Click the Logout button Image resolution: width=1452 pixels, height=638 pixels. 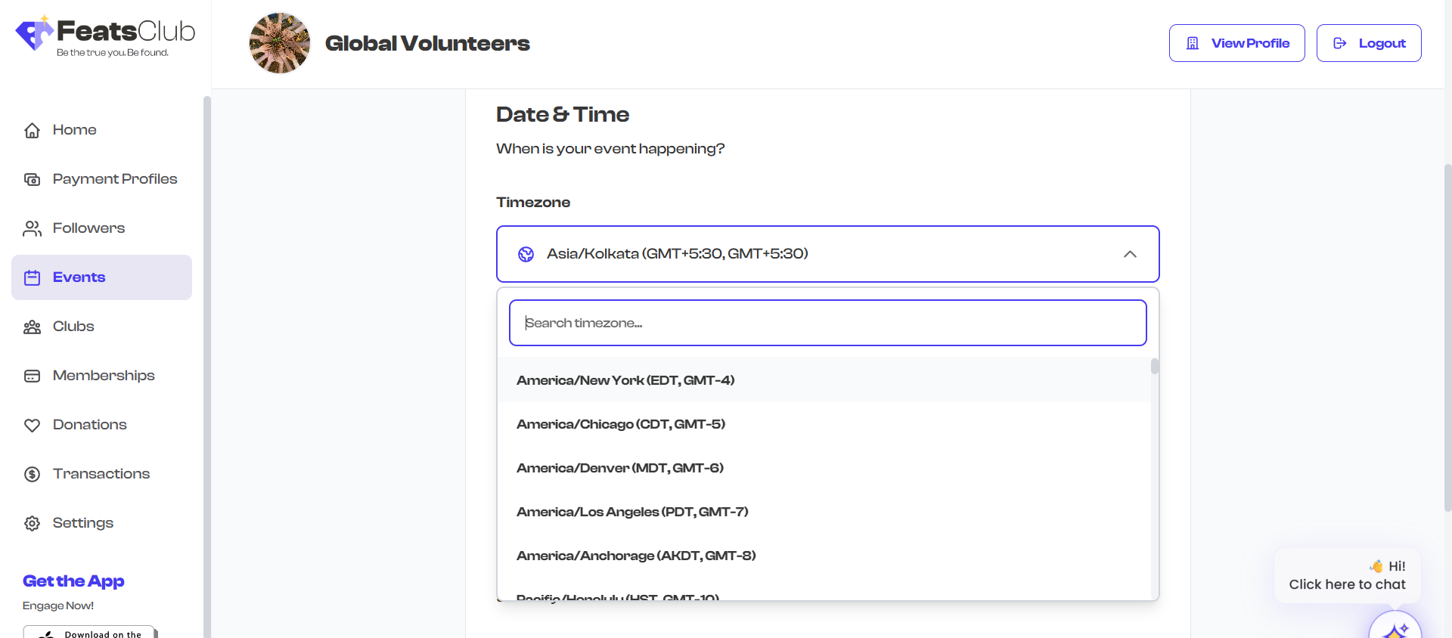(1369, 43)
